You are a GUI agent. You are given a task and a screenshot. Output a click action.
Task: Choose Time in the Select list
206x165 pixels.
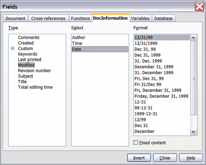point(100,43)
